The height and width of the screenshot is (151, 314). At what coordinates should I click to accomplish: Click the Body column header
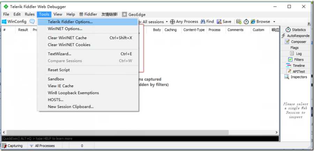click(x=157, y=30)
